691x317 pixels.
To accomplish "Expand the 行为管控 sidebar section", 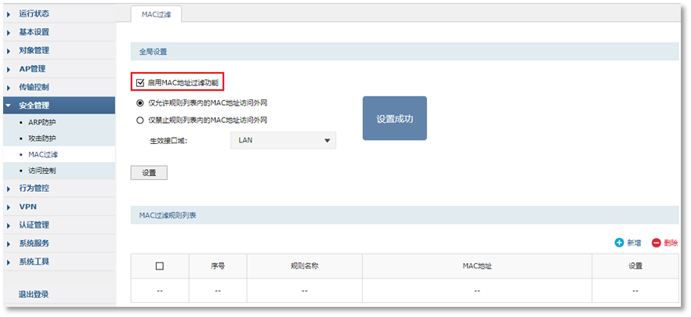I will pos(34,188).
